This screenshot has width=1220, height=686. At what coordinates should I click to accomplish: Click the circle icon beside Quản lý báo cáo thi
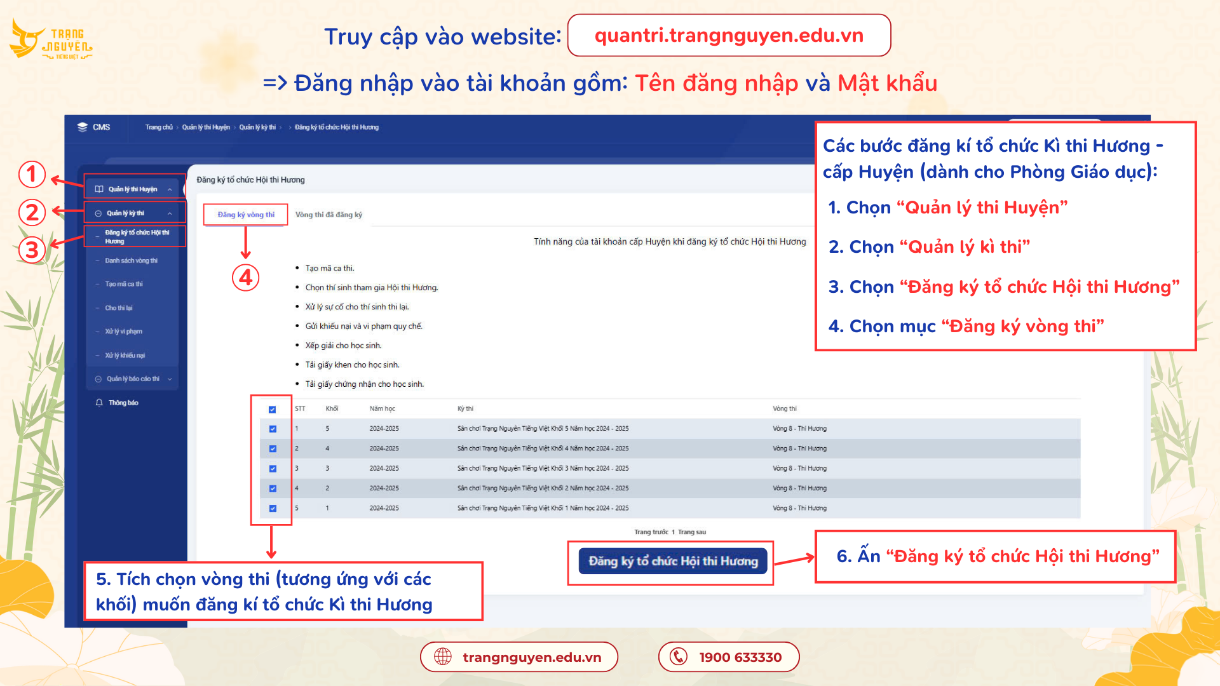point(98,379)
